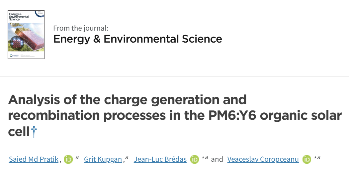Click corresponding-author asterisk after Coropceanu ORCID icon
The height and width of the screenshot is (174, 349).
coord(315,158)
